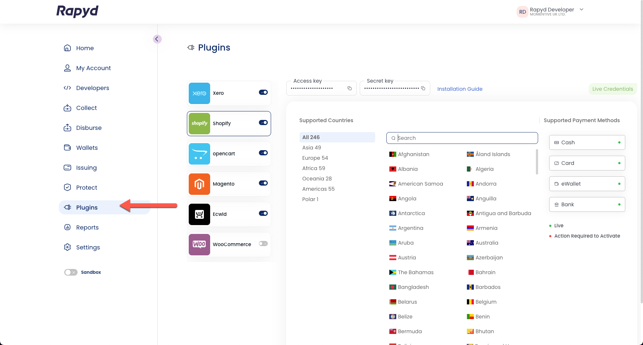
Task: Click the copy icon for Access key
Action: (x=349, y=88)
